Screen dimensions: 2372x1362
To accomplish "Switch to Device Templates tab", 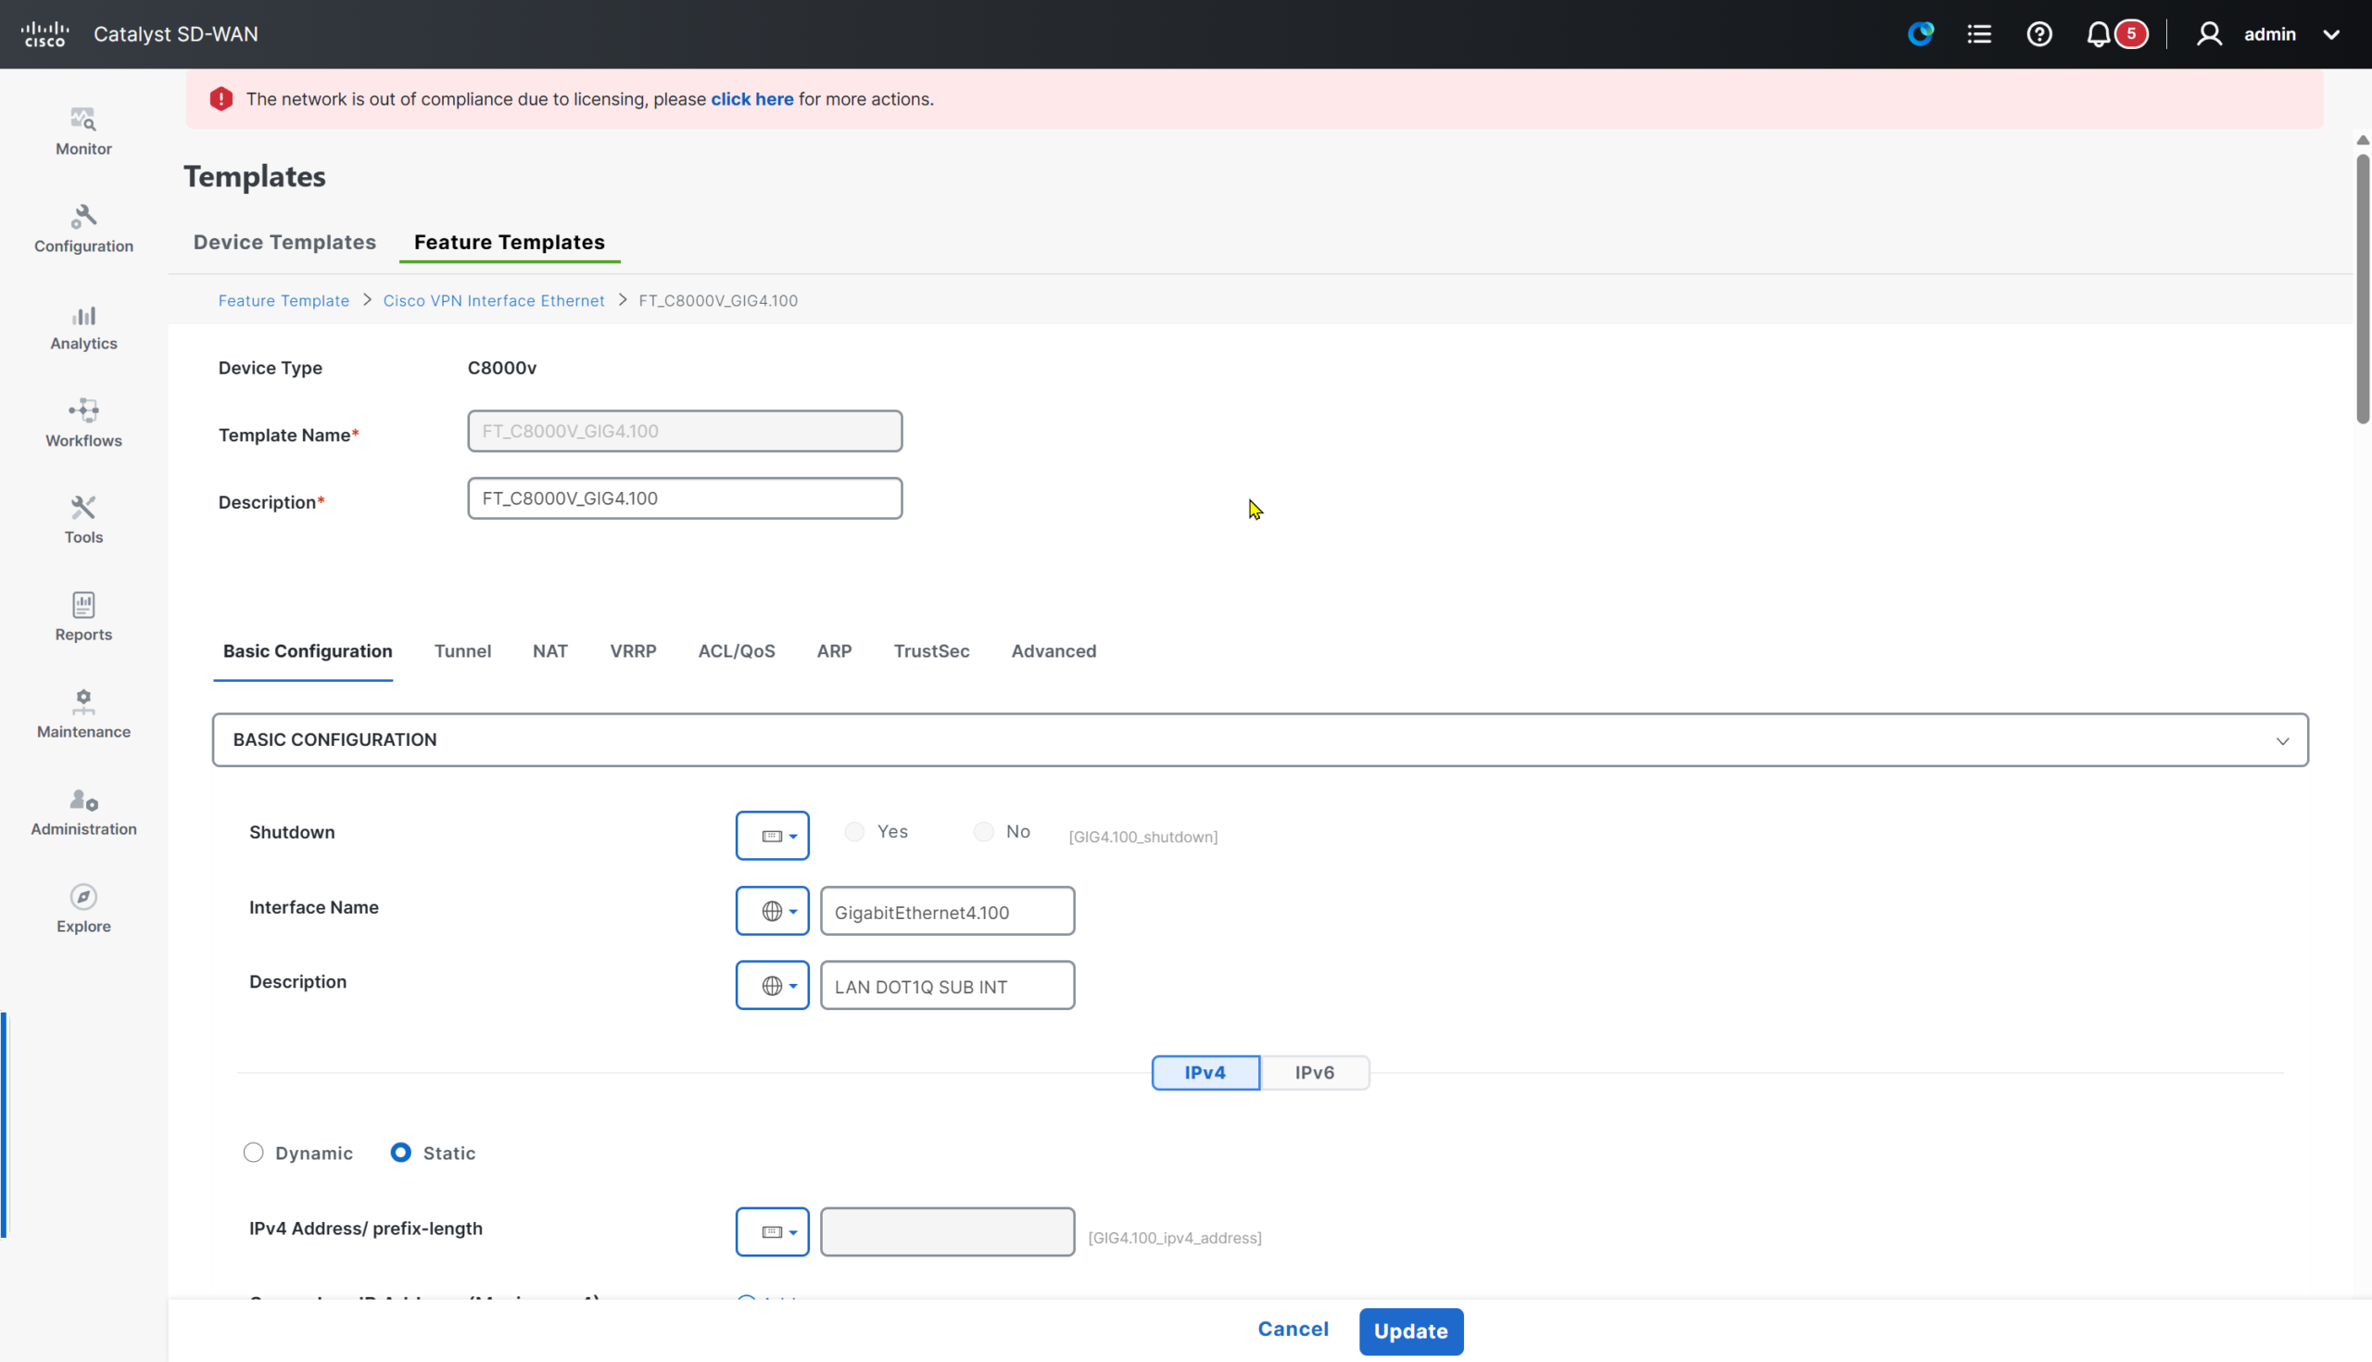I will pyautogui.click(x=284, y=242).
